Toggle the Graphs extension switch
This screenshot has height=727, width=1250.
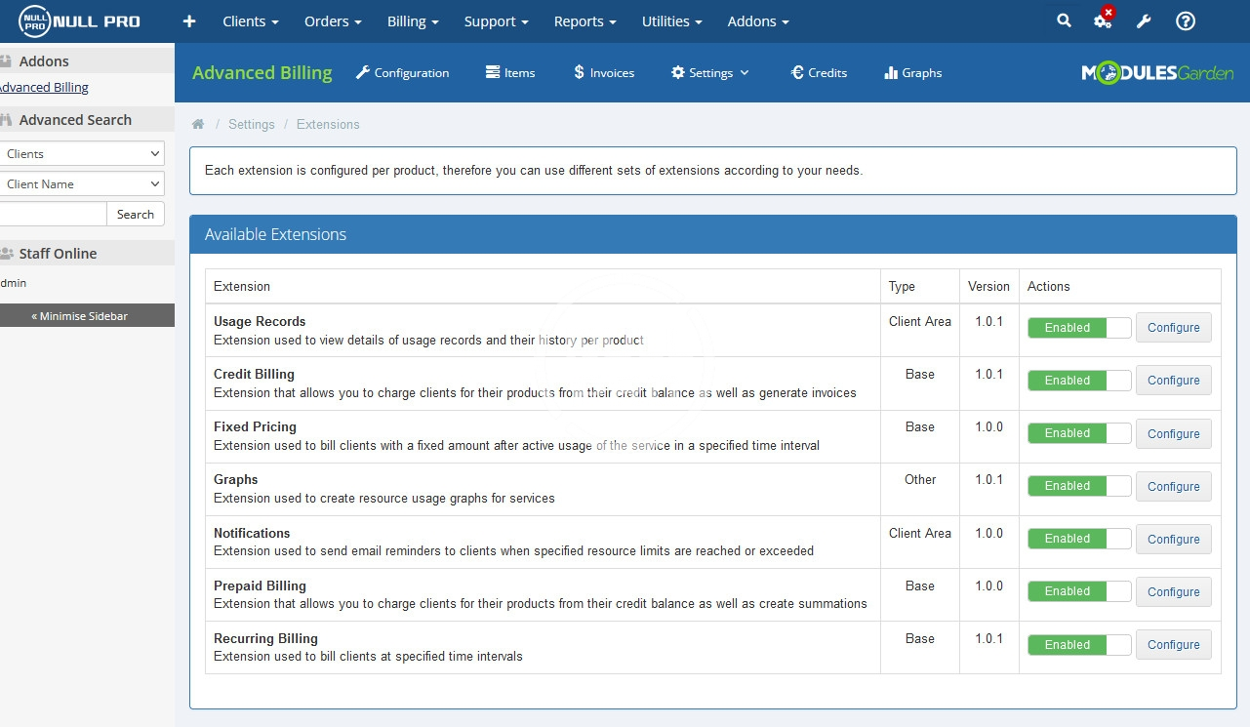pos(1078,486)
